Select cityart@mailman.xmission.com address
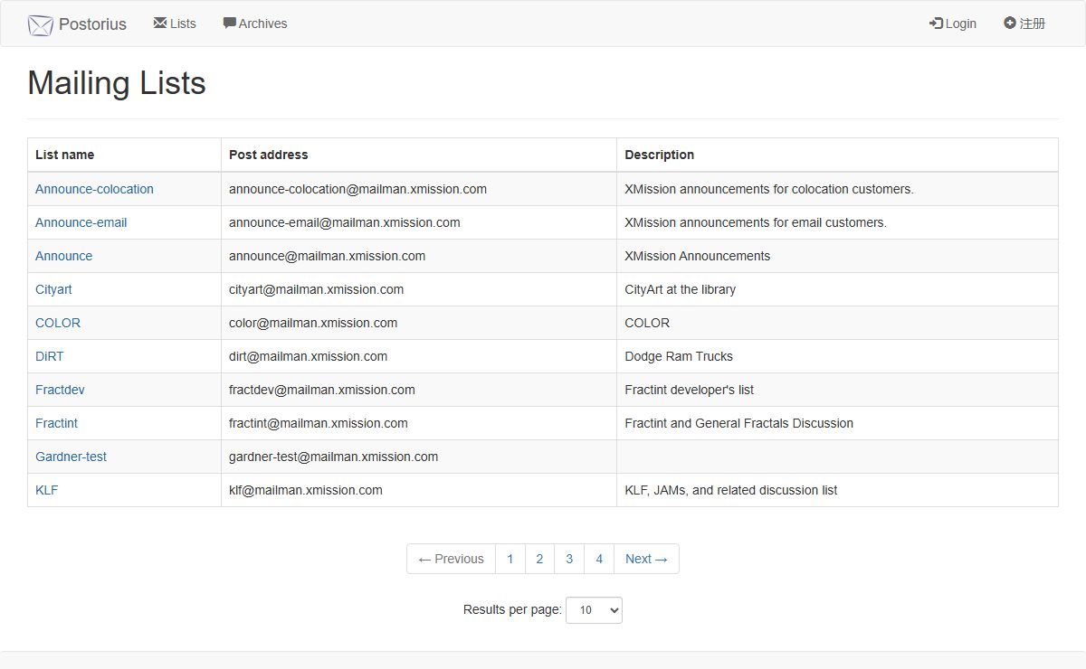The image size is (1086, 669). [x=316, y=289]
